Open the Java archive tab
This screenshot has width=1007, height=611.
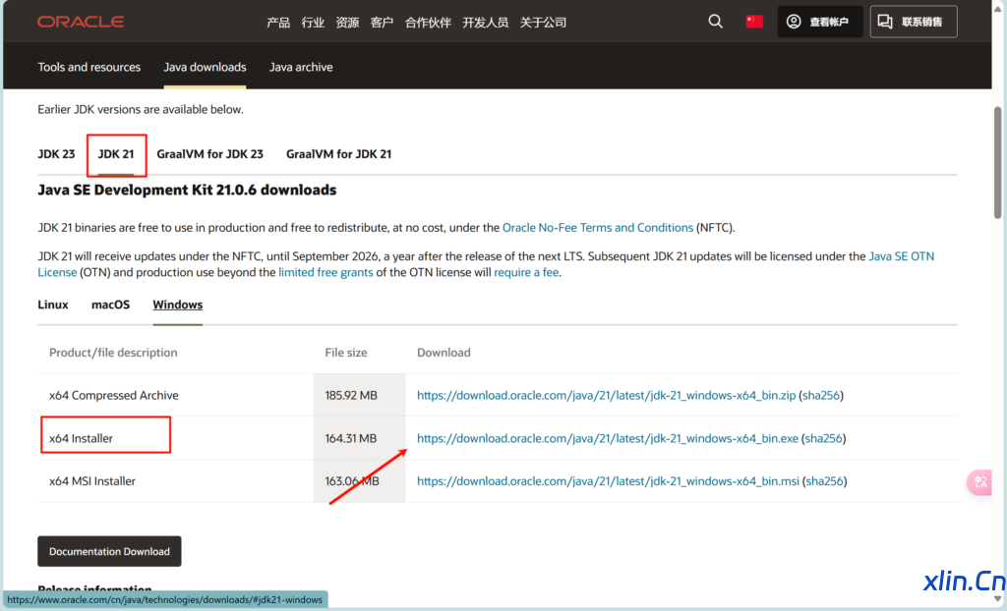(x=301, y=67)
